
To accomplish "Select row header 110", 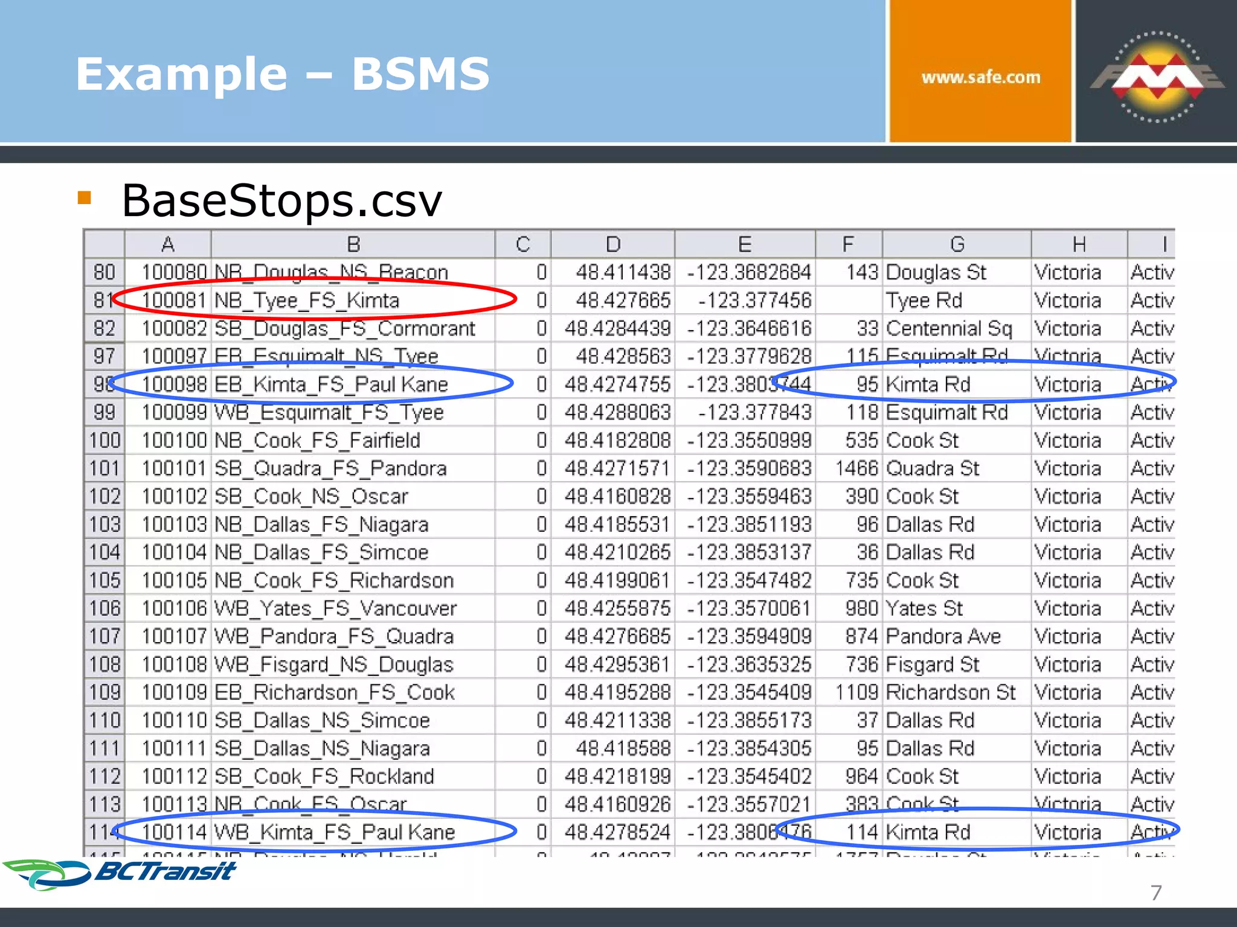I will click(x=104, y=720).
